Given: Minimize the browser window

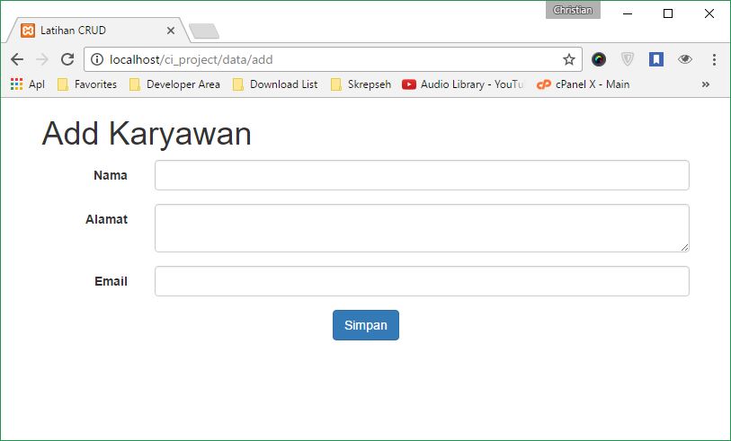Looking at the screenshot, I should [628, 13].
